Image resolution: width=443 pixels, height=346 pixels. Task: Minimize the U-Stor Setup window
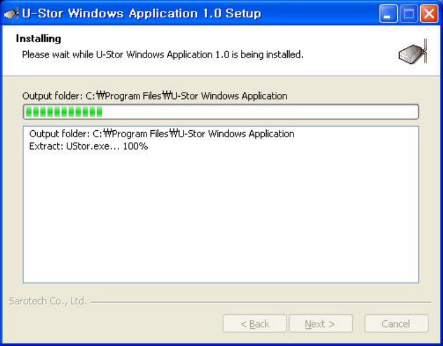pos(388,13)
